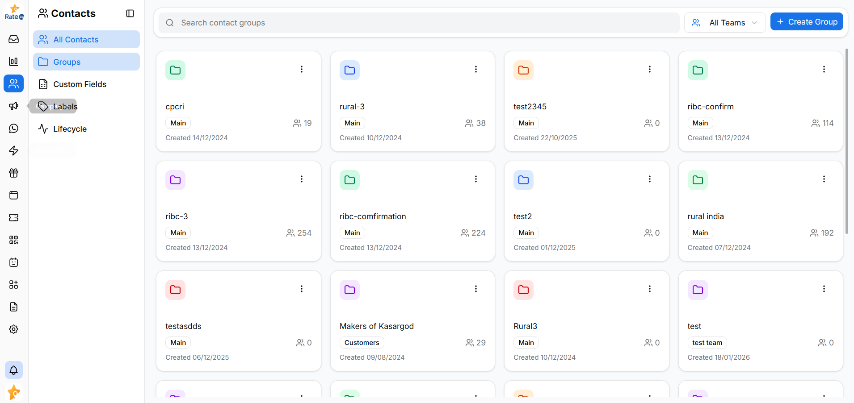Open the Inbox from the sidebar
The image size is (854, 403).
[14, 39]
